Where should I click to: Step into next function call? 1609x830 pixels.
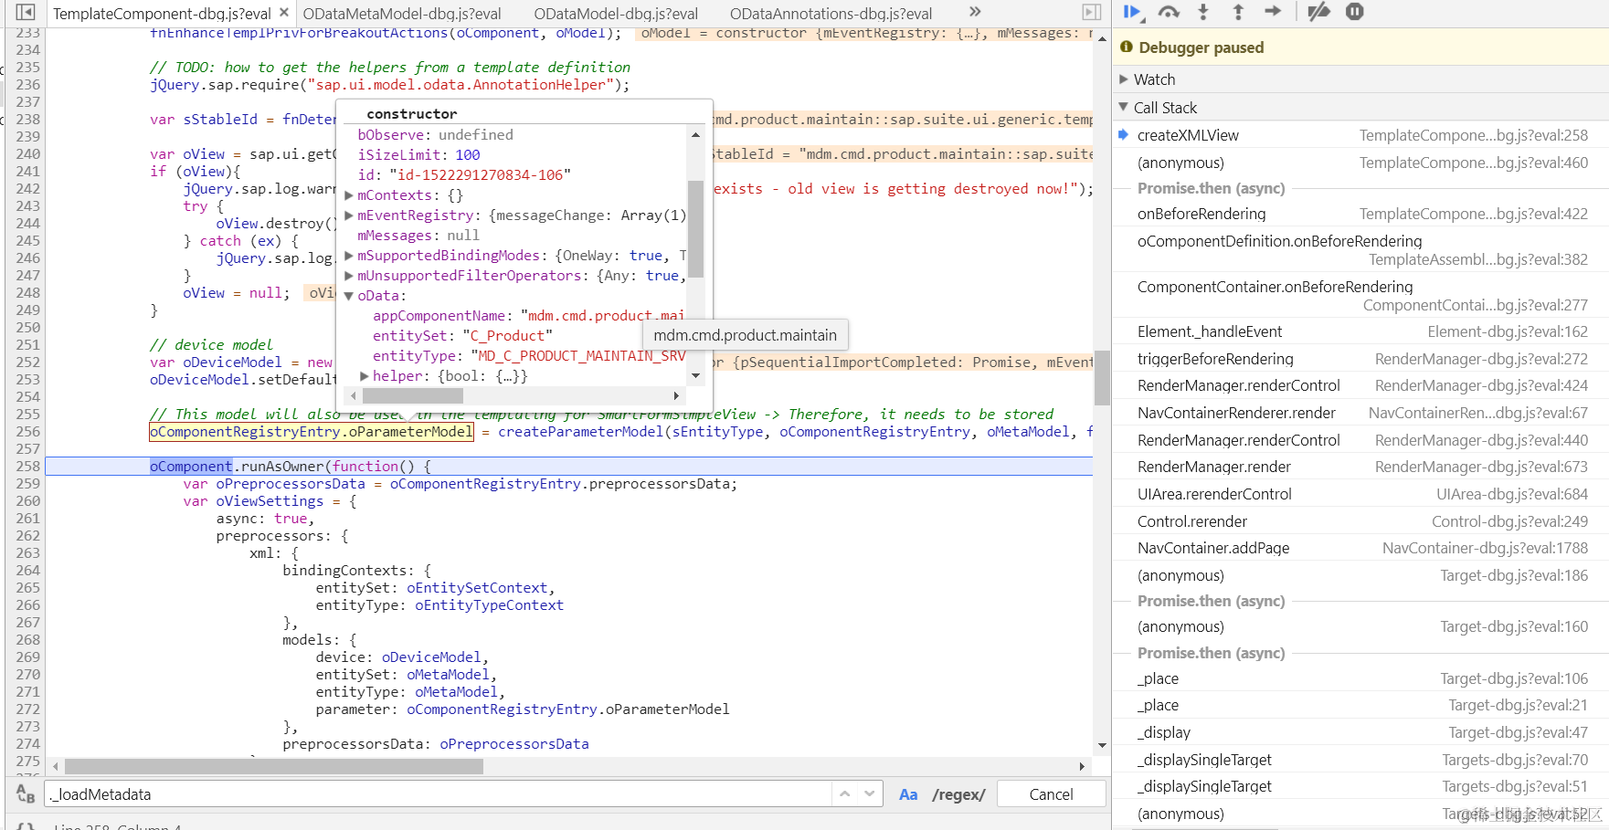coord(1203,12)
